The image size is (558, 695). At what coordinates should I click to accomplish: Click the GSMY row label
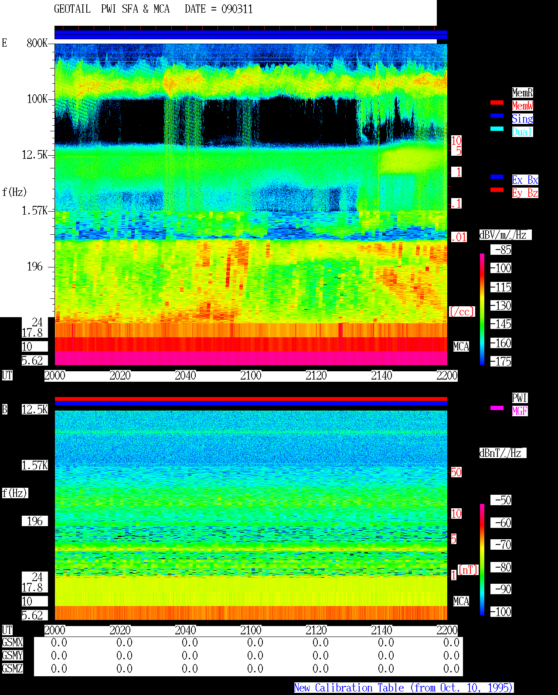pos(12,655)
